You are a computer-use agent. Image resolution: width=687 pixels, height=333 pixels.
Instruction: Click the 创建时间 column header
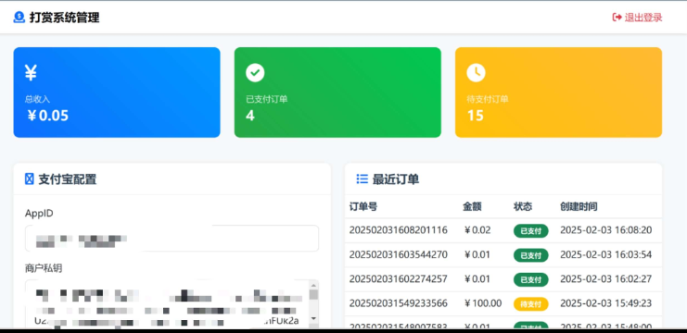coord(579,206)
